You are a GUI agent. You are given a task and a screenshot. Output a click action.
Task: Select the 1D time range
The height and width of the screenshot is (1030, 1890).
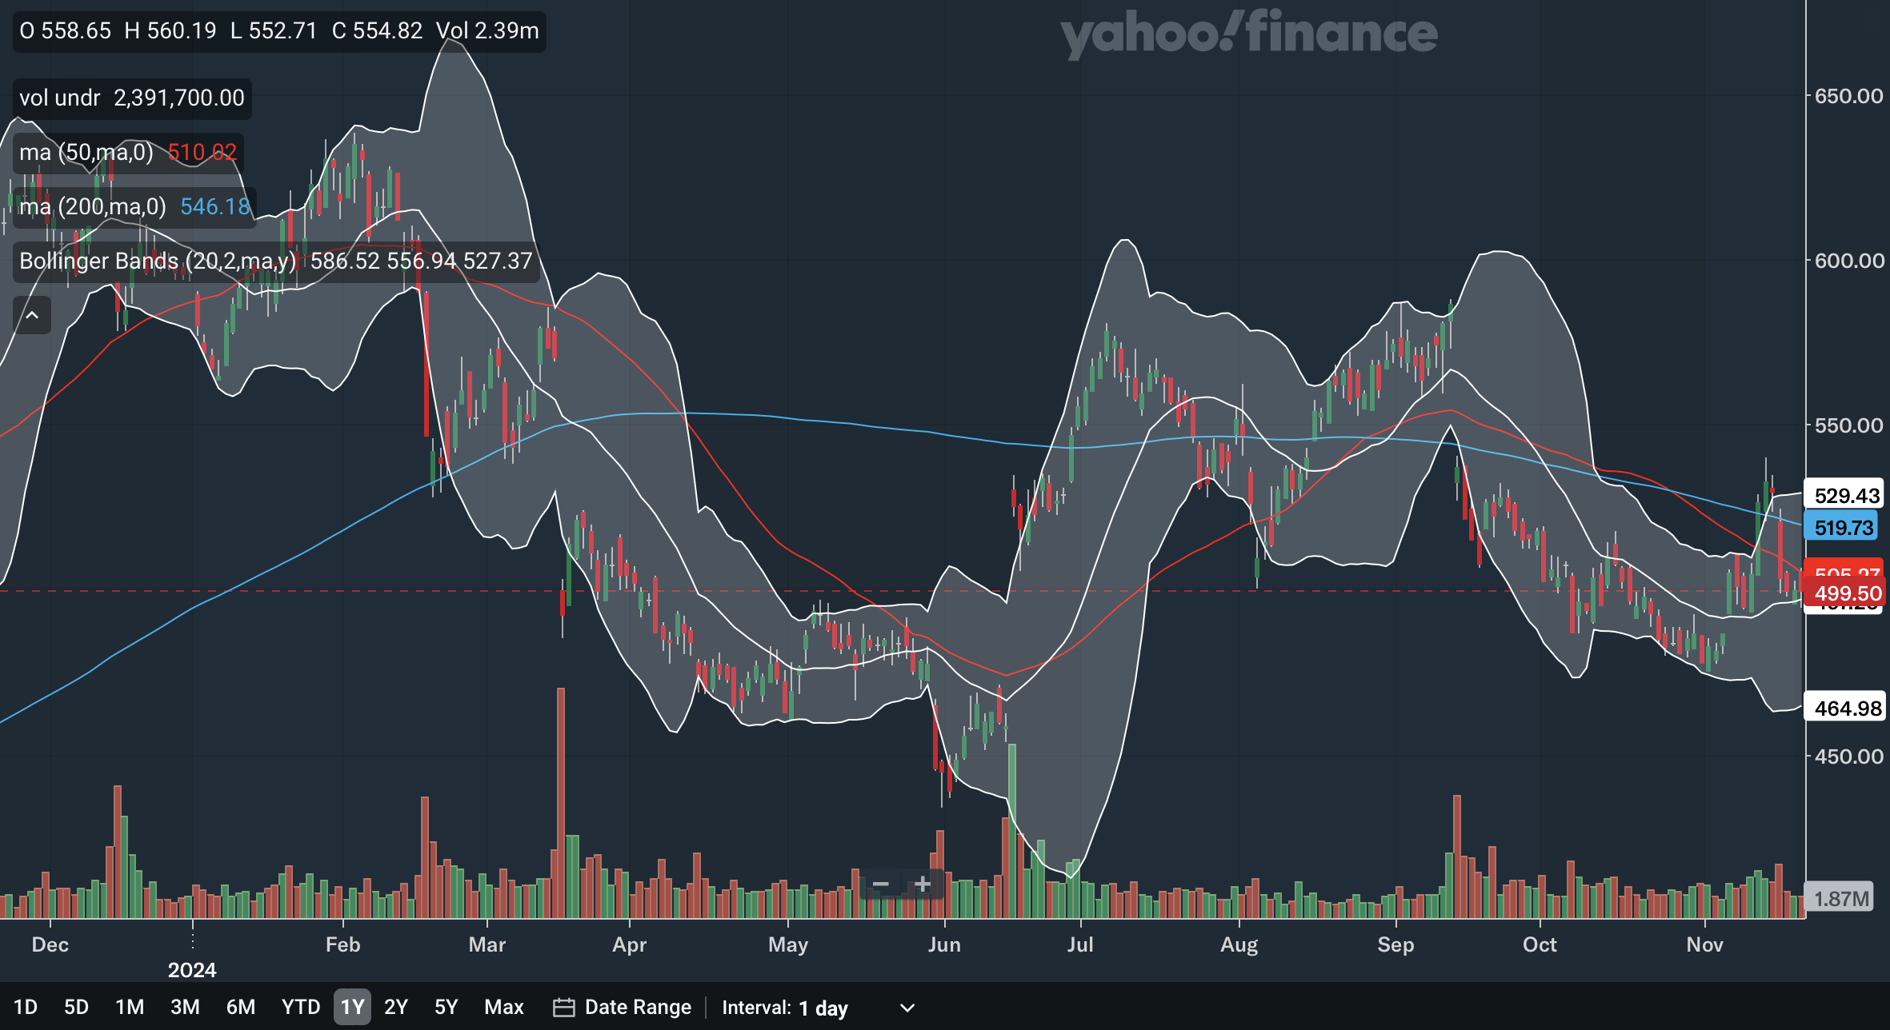26,1007
